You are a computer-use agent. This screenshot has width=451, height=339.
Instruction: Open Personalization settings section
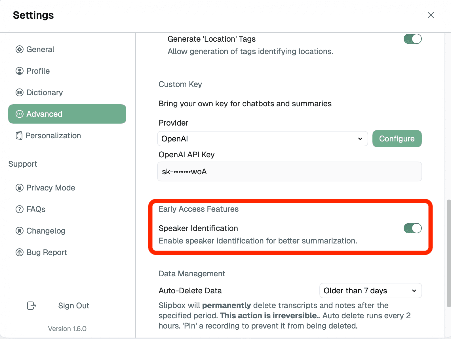[67, 135]
